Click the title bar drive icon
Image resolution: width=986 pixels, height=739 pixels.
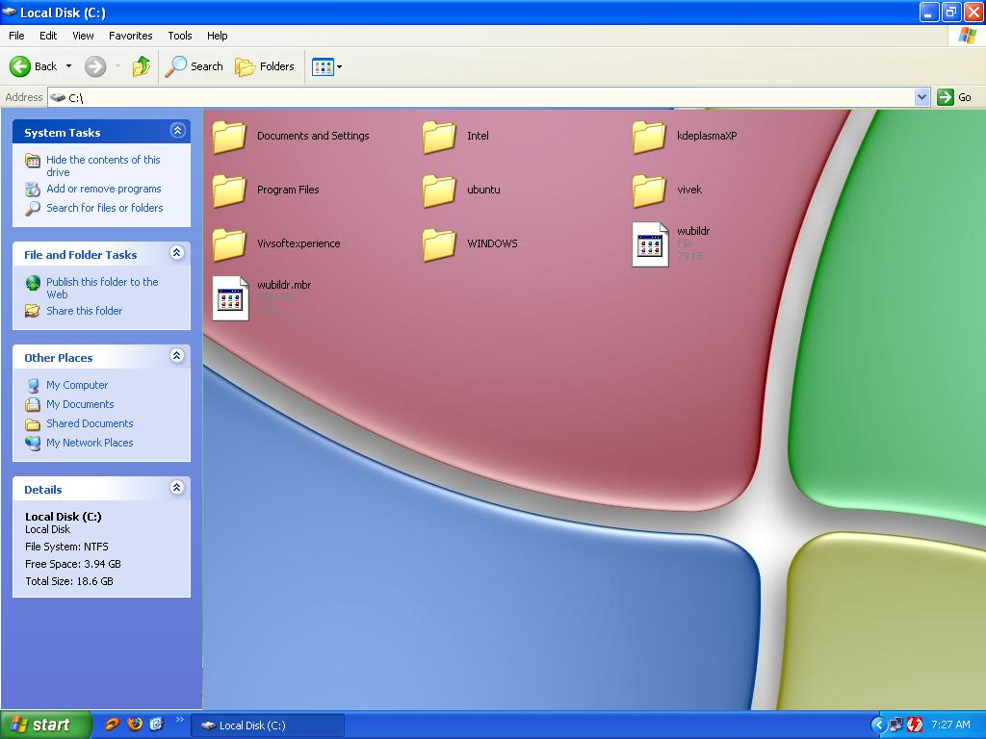pos(10,12)
